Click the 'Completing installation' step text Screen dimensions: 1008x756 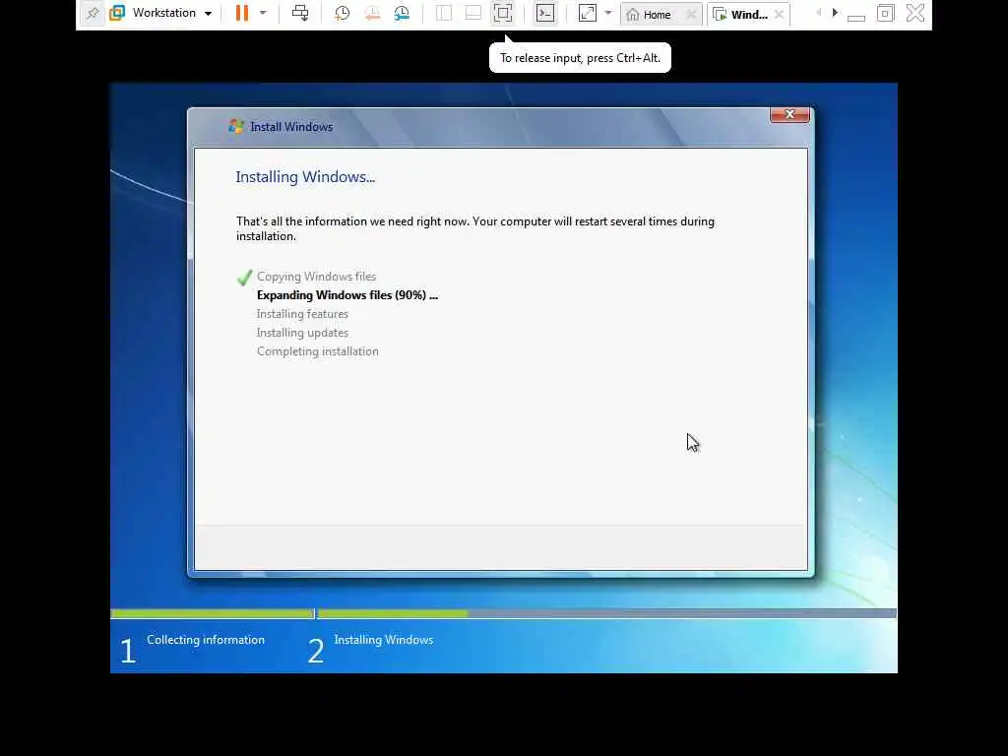point(318,351)
